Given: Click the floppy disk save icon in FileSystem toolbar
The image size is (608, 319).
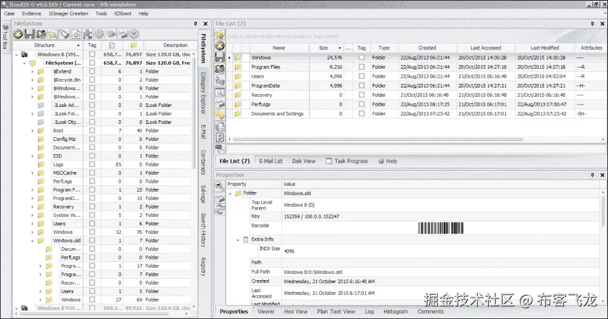Looking at the screenshot, I should 29,34.
